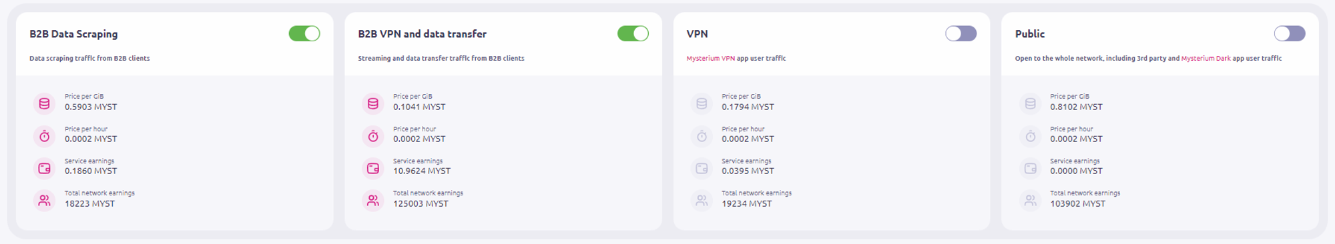Click B2B VPN price per hour timer icon
The height and width of the screenshot is (244, 1335).
point(373,136)
